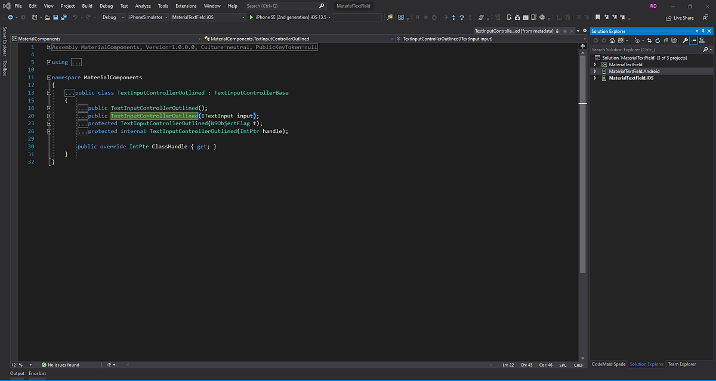Start a Live Share session
This screenshot has width=716, height=381.
click(683, 18)
